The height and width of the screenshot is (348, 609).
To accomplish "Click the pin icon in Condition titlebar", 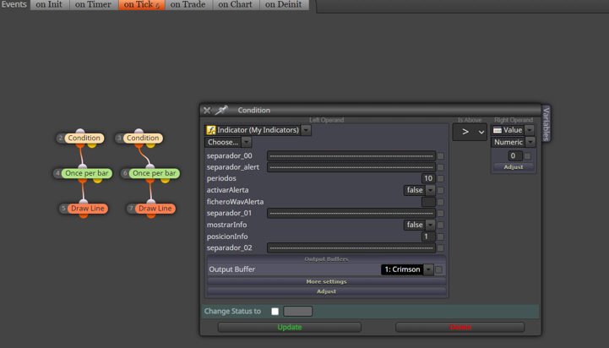I will [221, 111].
